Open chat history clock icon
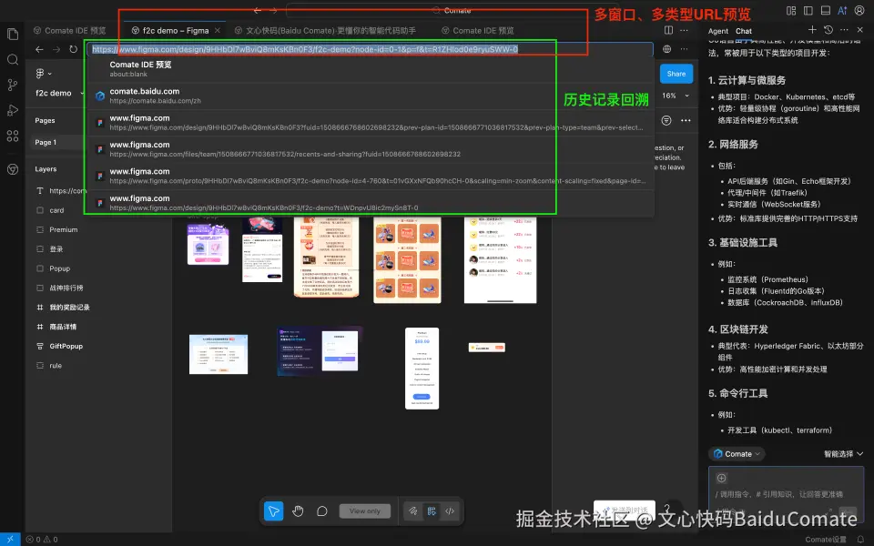The image size is (874, 546). click(828, 30)
